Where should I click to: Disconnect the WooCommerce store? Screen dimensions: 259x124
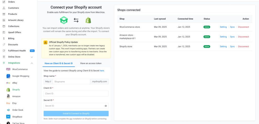point(243,27)
